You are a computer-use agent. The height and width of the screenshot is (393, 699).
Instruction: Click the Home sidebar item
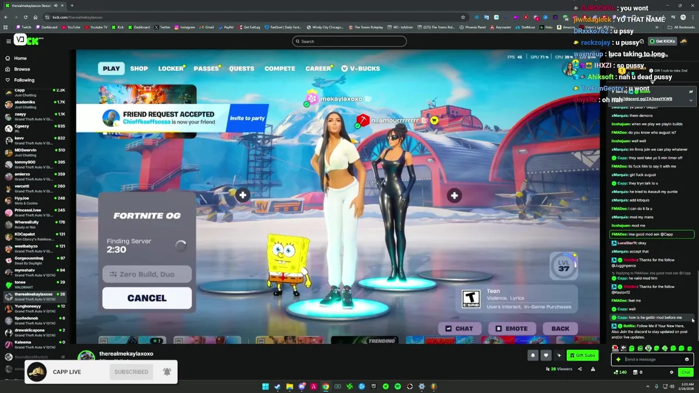16,58
